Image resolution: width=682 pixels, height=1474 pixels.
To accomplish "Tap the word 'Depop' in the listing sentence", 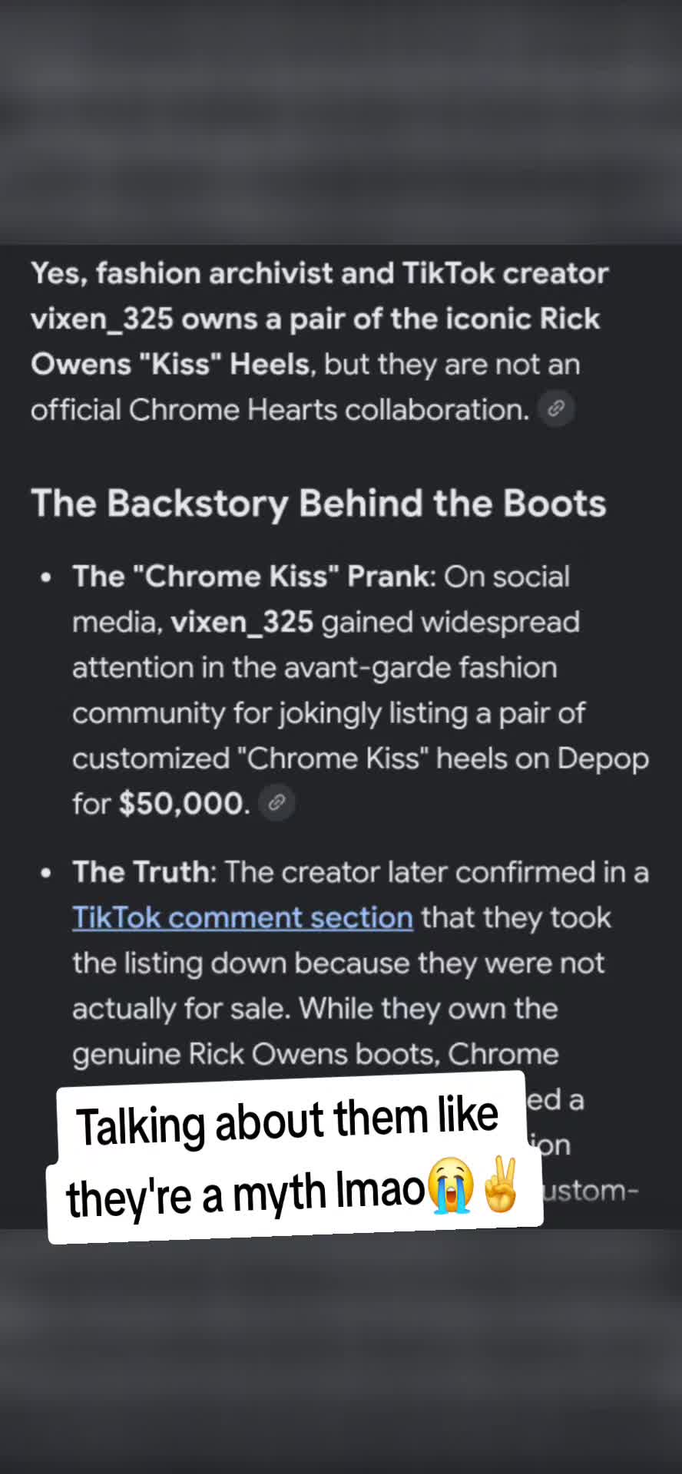I will (x=603, y=759).
